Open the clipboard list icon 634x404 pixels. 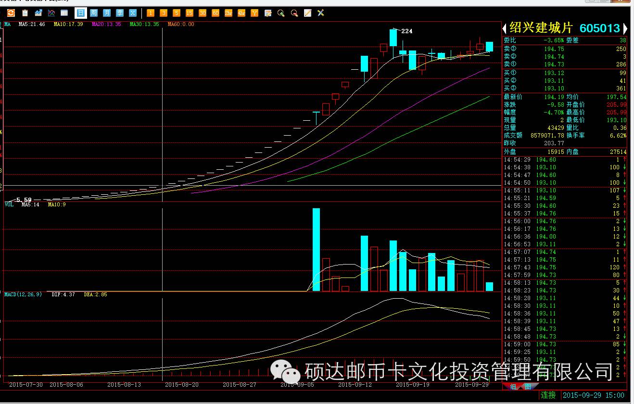click(25, 13)
